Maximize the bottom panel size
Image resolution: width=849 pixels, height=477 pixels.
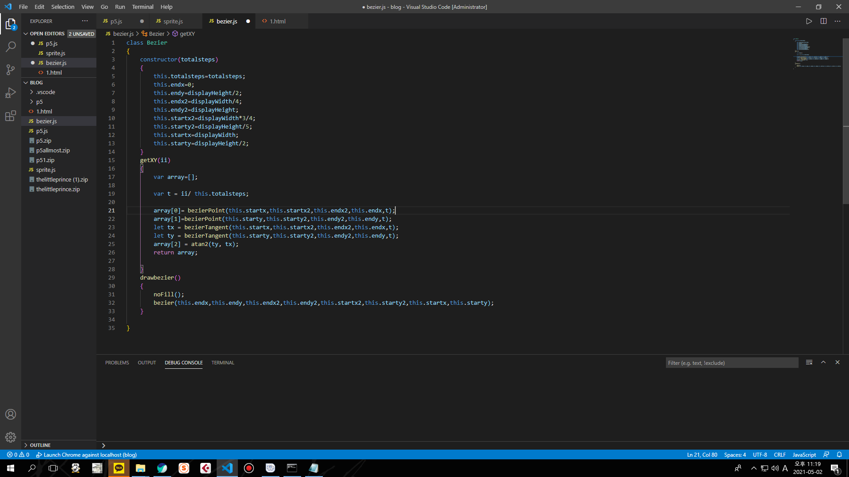823,362
